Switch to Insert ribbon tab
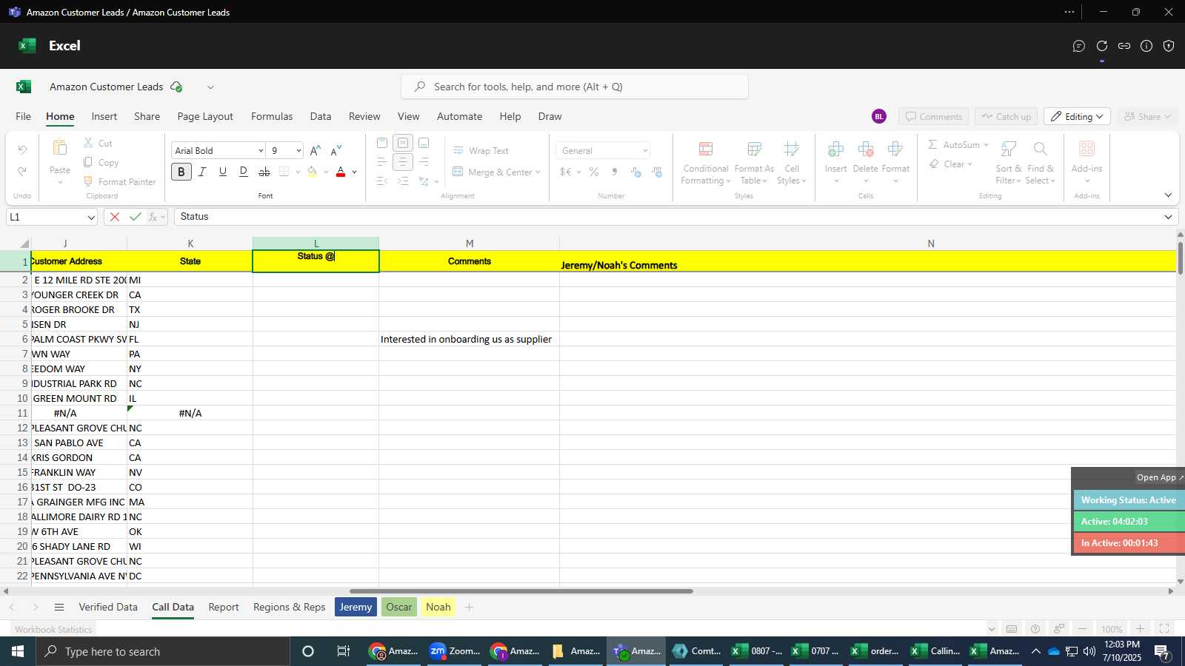The image size is (1185, 666). (x=104, y=117)
